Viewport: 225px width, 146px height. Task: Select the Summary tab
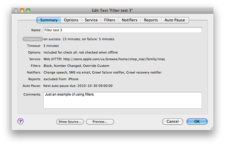click(x=49, y=20)
